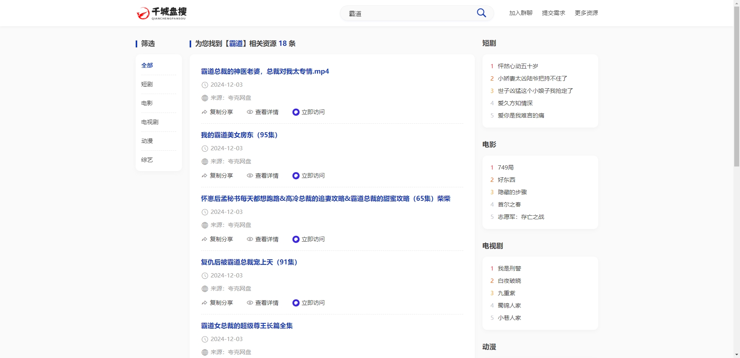Select 立即访问 radio on 复仇后被霸道总裁宠上天 result

click(x=296, y=303)
